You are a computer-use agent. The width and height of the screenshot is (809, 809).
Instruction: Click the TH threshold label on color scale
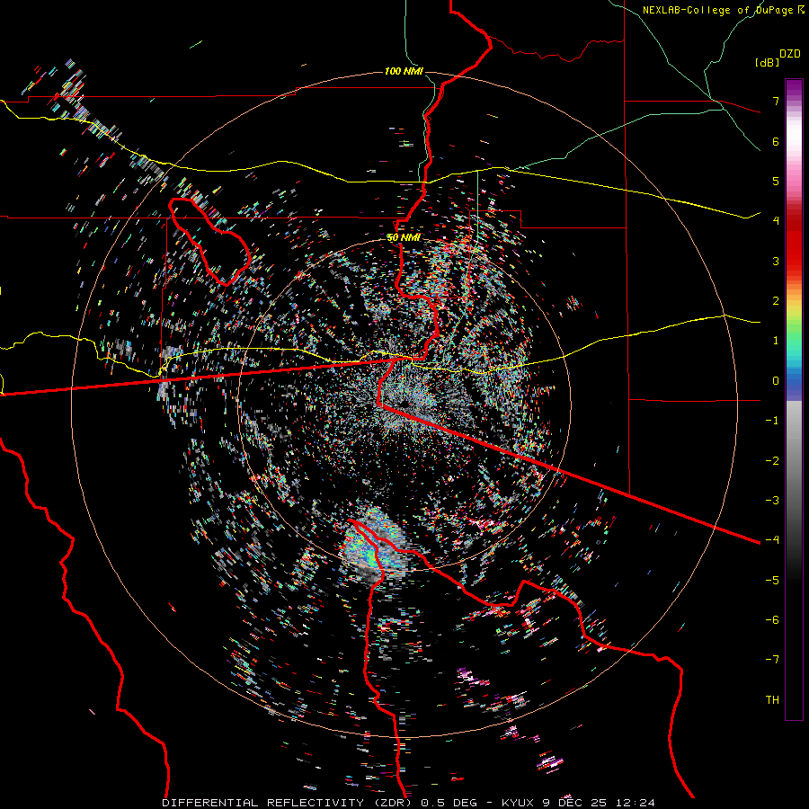pos(772,700)
